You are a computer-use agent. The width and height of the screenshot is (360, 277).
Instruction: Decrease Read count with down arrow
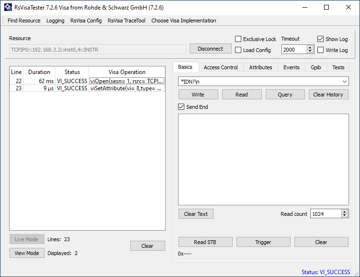coord(344,215)
